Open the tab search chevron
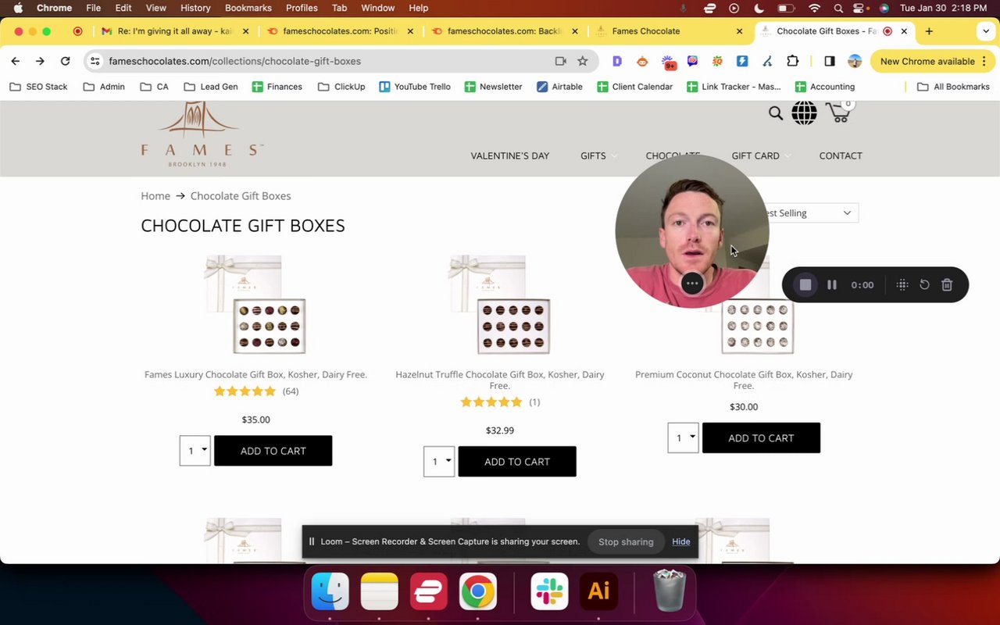The height and width of the screenshot is (625, 1000). coord(986,31)
